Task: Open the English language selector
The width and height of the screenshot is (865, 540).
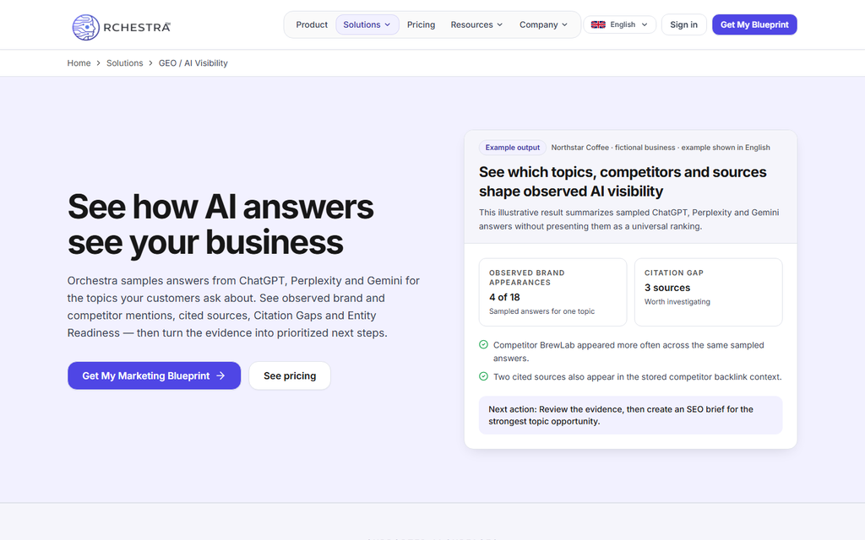Action: (619, 24)
